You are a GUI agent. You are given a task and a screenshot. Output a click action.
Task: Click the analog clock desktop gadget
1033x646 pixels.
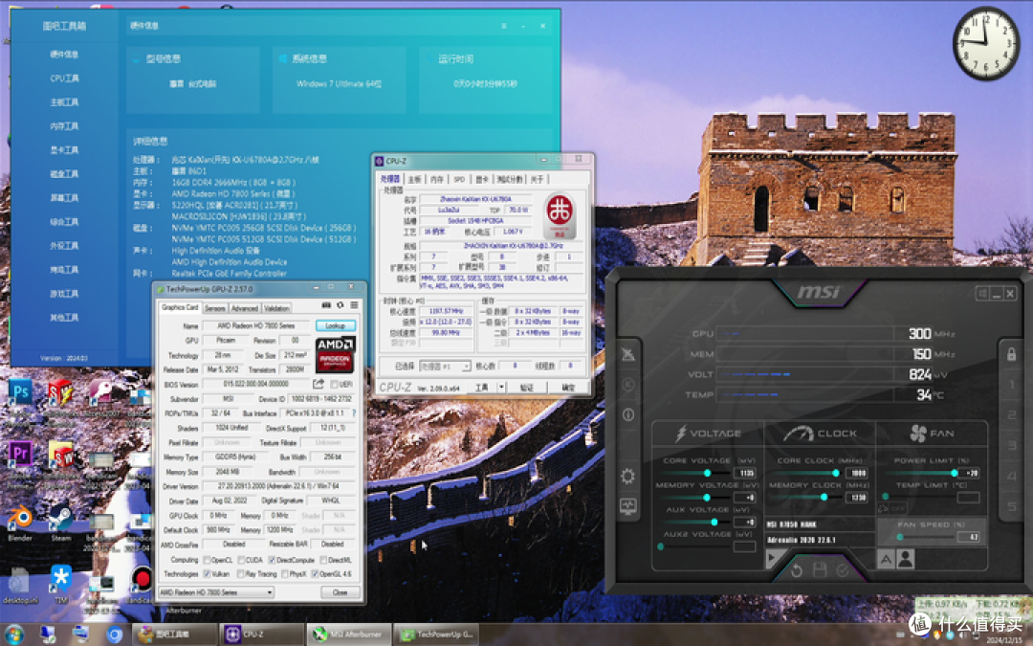[985, 43]
